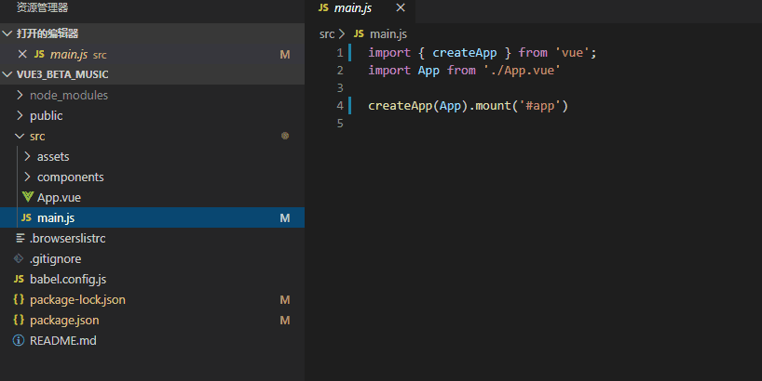Click the modified M badge on package-lock.json
This screenshot has width=762, height=381.
coord(285,299)
